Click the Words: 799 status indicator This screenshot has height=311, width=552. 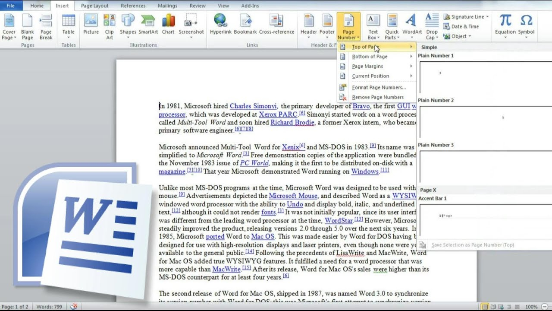point(49,307)
